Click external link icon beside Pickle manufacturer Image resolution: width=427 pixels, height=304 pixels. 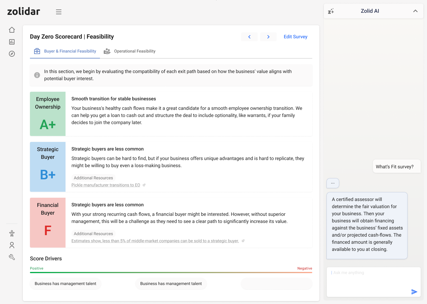(x=144, y=185)
